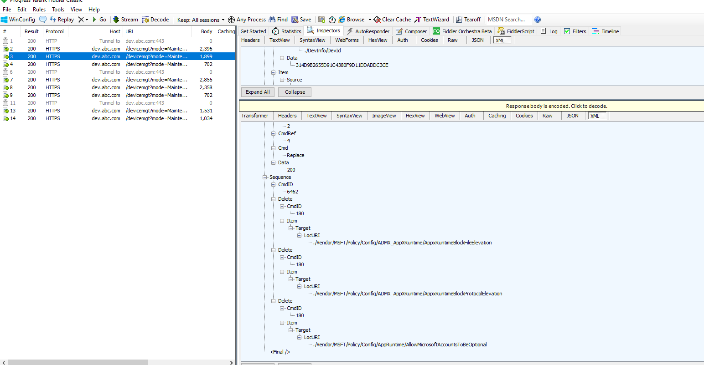
Task: Launch TextWizard from the toolbar
Action: pyautogui.click(x=432, y=19)
